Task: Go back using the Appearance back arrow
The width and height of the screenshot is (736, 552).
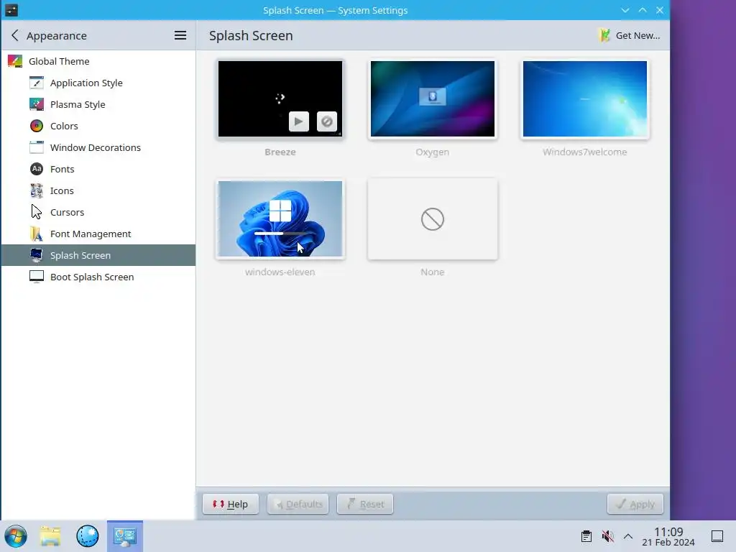Action: pos(15,35)
